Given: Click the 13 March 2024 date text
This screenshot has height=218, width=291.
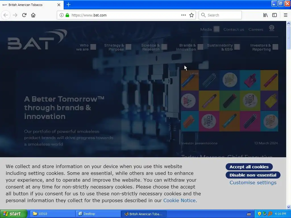Looking at the screenshot, I should pos(266,143).
